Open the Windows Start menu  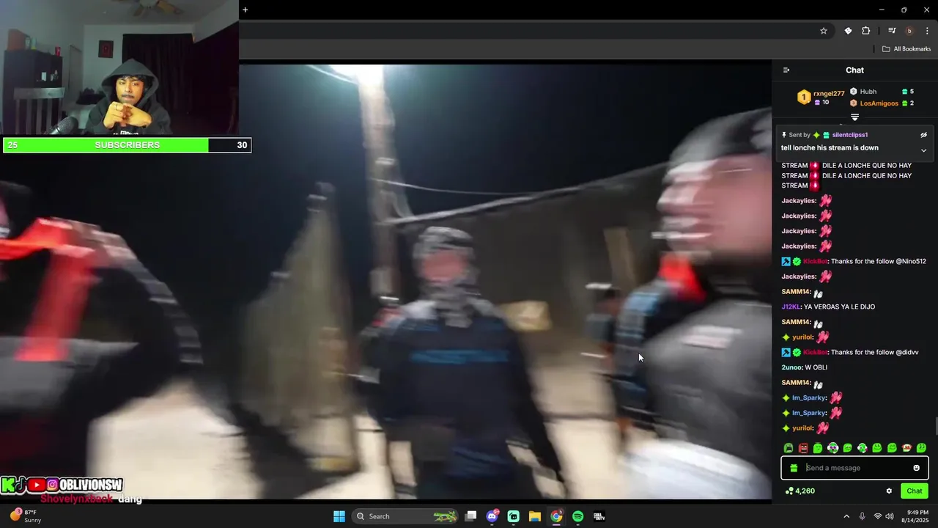[339, 516]
